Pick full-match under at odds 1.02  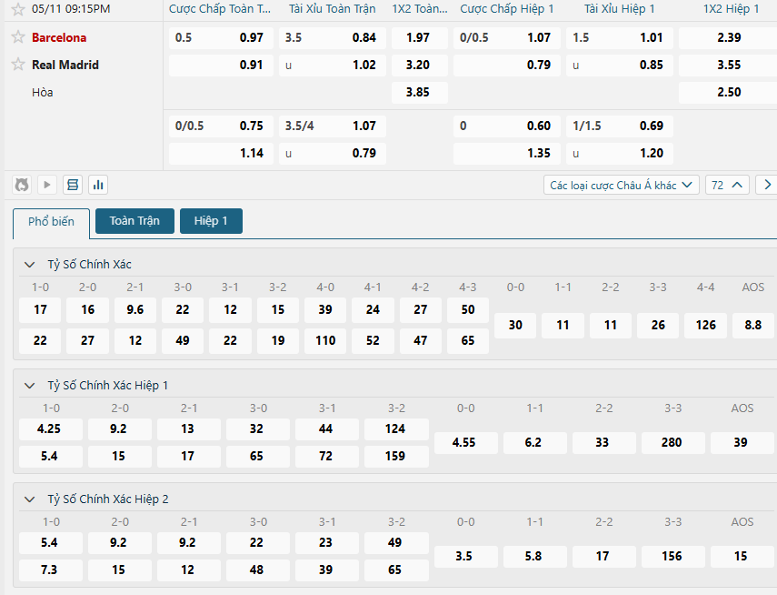pos(332,65)
